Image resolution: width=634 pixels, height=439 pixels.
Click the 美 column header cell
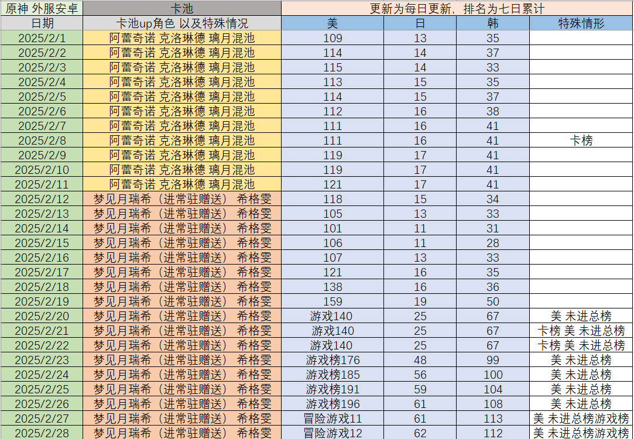(x=333, y=23)
